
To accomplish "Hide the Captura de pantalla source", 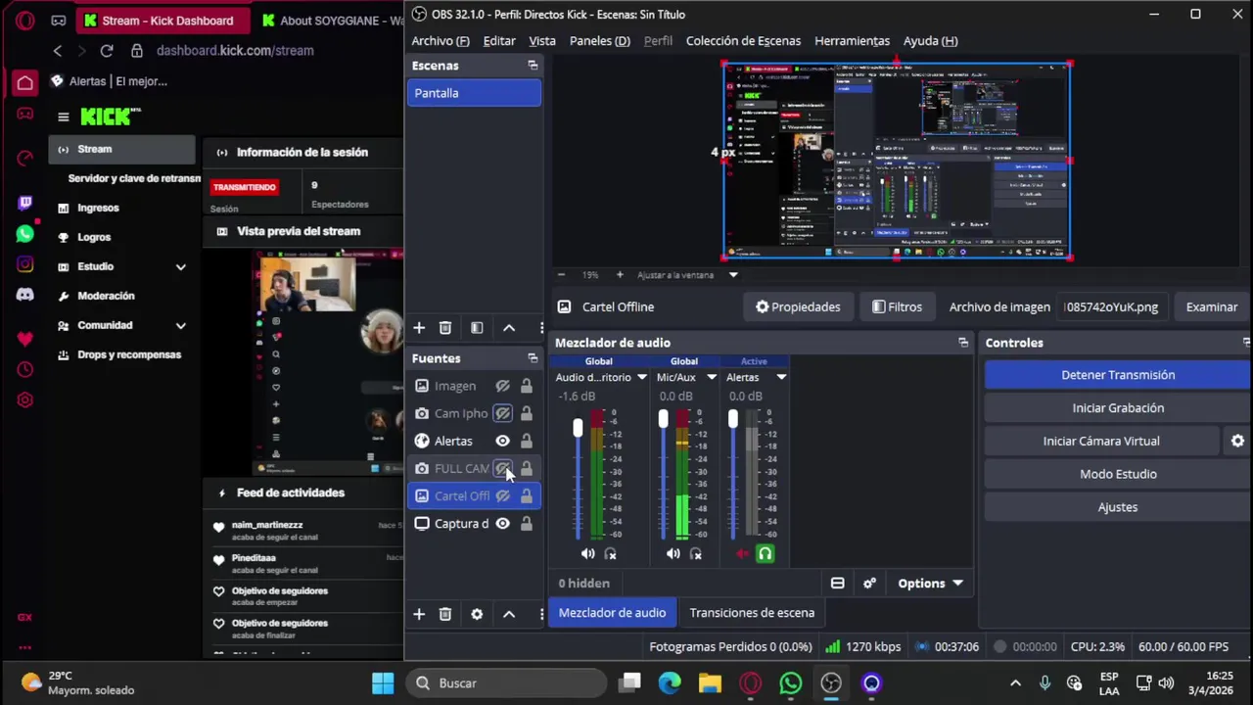I will [502, 524].
